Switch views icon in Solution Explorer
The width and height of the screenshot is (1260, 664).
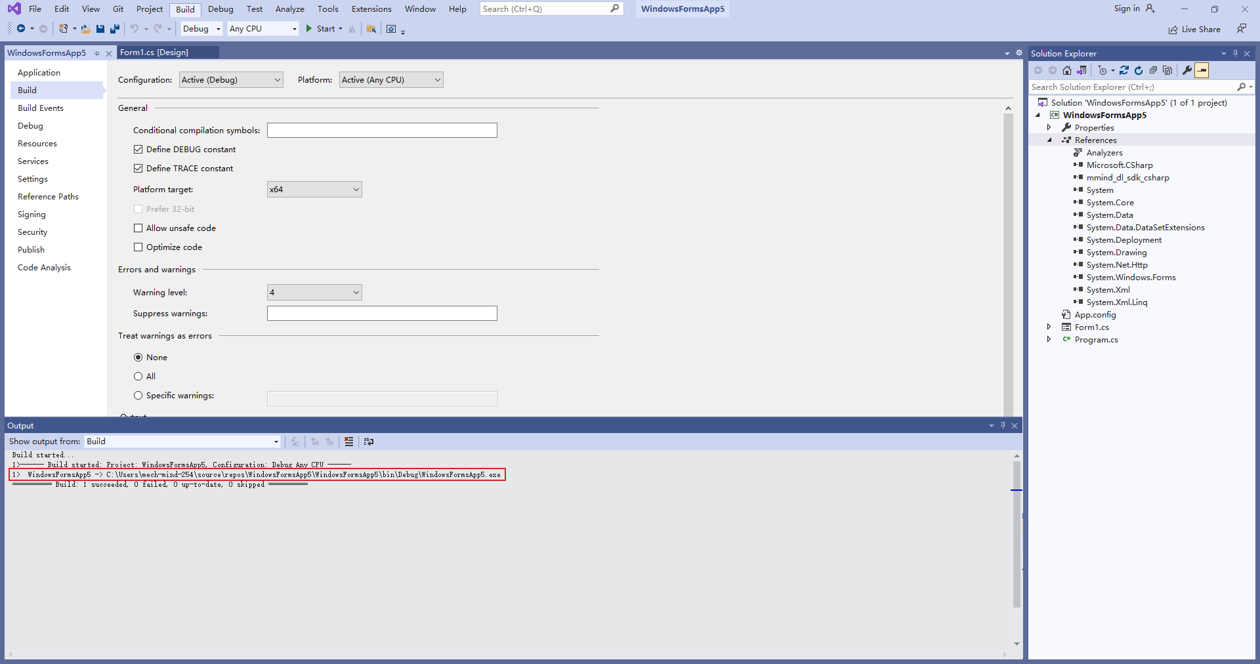(1081, 70)
